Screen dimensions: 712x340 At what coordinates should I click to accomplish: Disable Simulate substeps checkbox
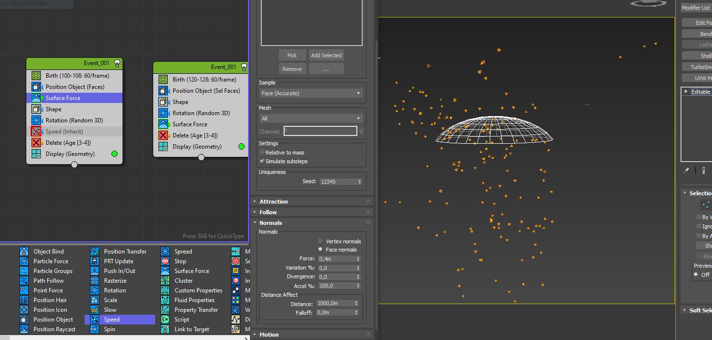coord(262,161)
